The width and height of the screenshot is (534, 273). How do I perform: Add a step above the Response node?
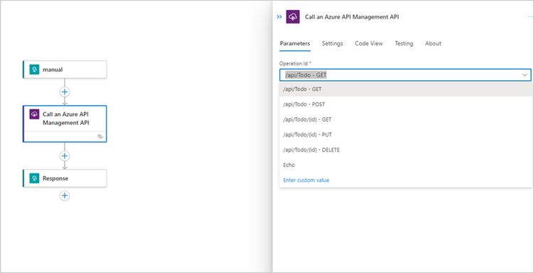coord(65,156)
